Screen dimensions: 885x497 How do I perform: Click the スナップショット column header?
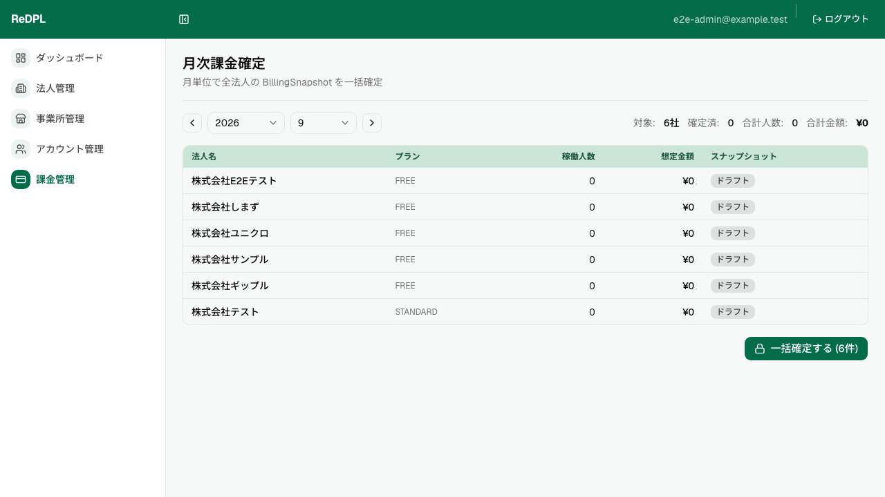(744, 157)
